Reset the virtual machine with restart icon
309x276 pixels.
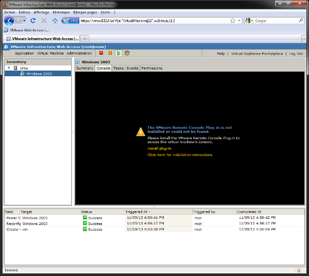click(x=127, y=53)
